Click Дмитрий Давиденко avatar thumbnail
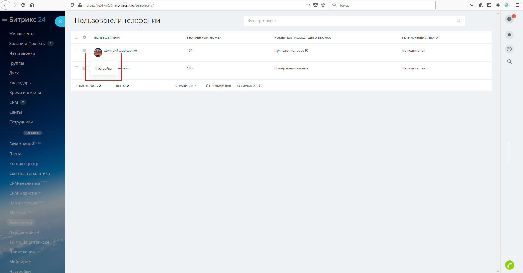The image size is (523, 273). (98, 52)
